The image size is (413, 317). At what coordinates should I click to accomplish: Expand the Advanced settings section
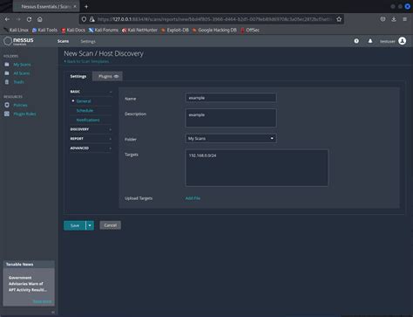coord(91,148)
